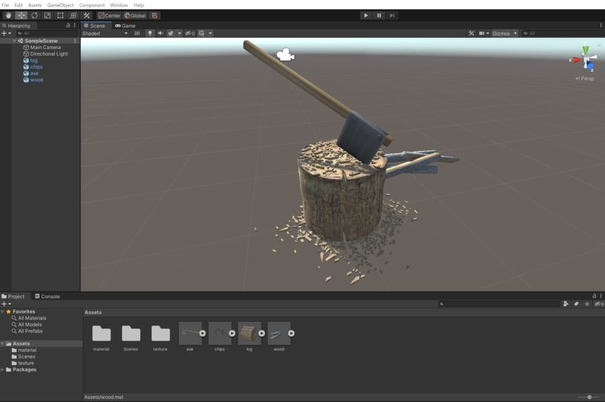Viewport: 605px width, 402px height.
Task: Expand the Packages folder in Project
Action: pos(4,370)
